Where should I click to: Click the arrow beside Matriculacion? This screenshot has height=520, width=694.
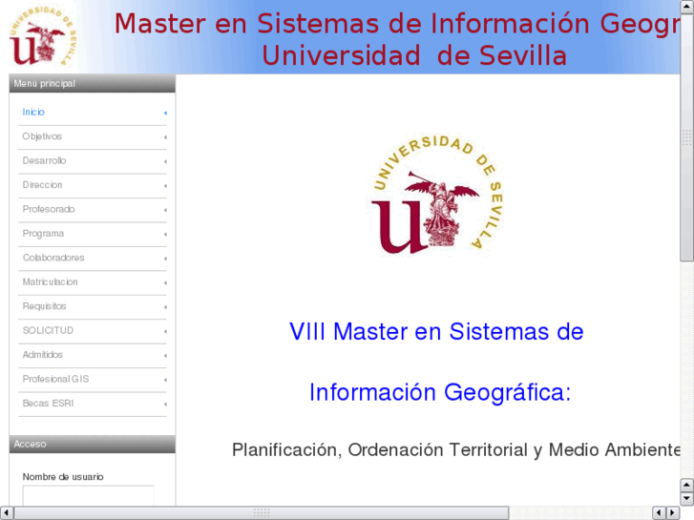click(x=165, y=283)
